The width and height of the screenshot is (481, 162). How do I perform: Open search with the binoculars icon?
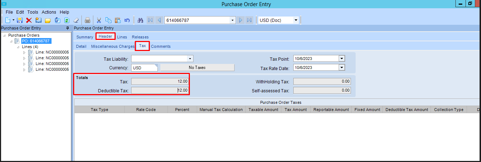click(x=141, y=20)
